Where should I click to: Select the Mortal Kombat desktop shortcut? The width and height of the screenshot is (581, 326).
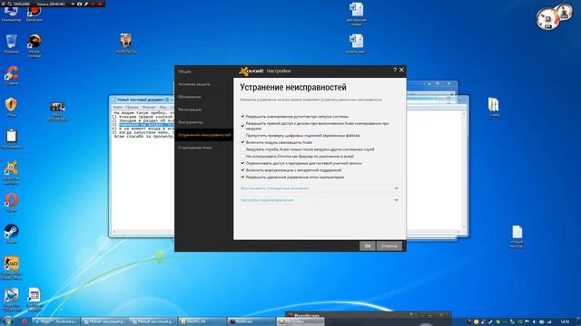click(x=34, y=45)
